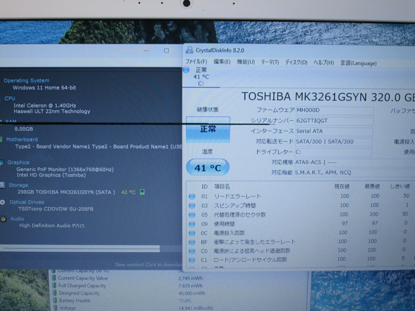
Task: Open the Storage section in Speccy
Action: [18, 185]
